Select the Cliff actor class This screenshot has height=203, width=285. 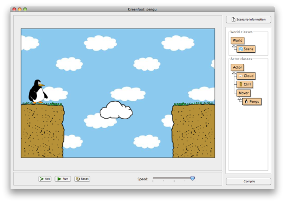tap(245, 84)
